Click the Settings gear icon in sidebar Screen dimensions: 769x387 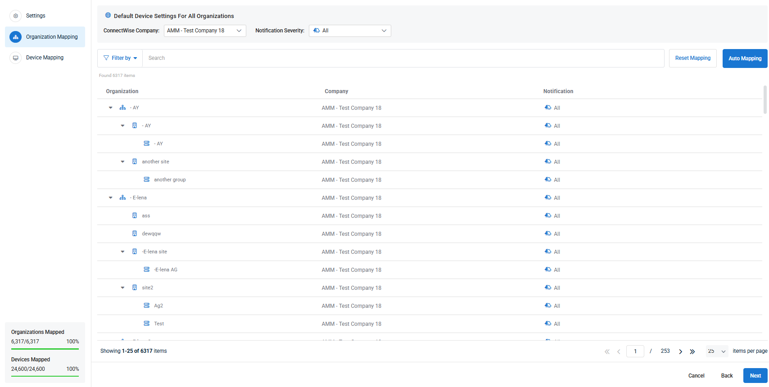tap(16, 16)
